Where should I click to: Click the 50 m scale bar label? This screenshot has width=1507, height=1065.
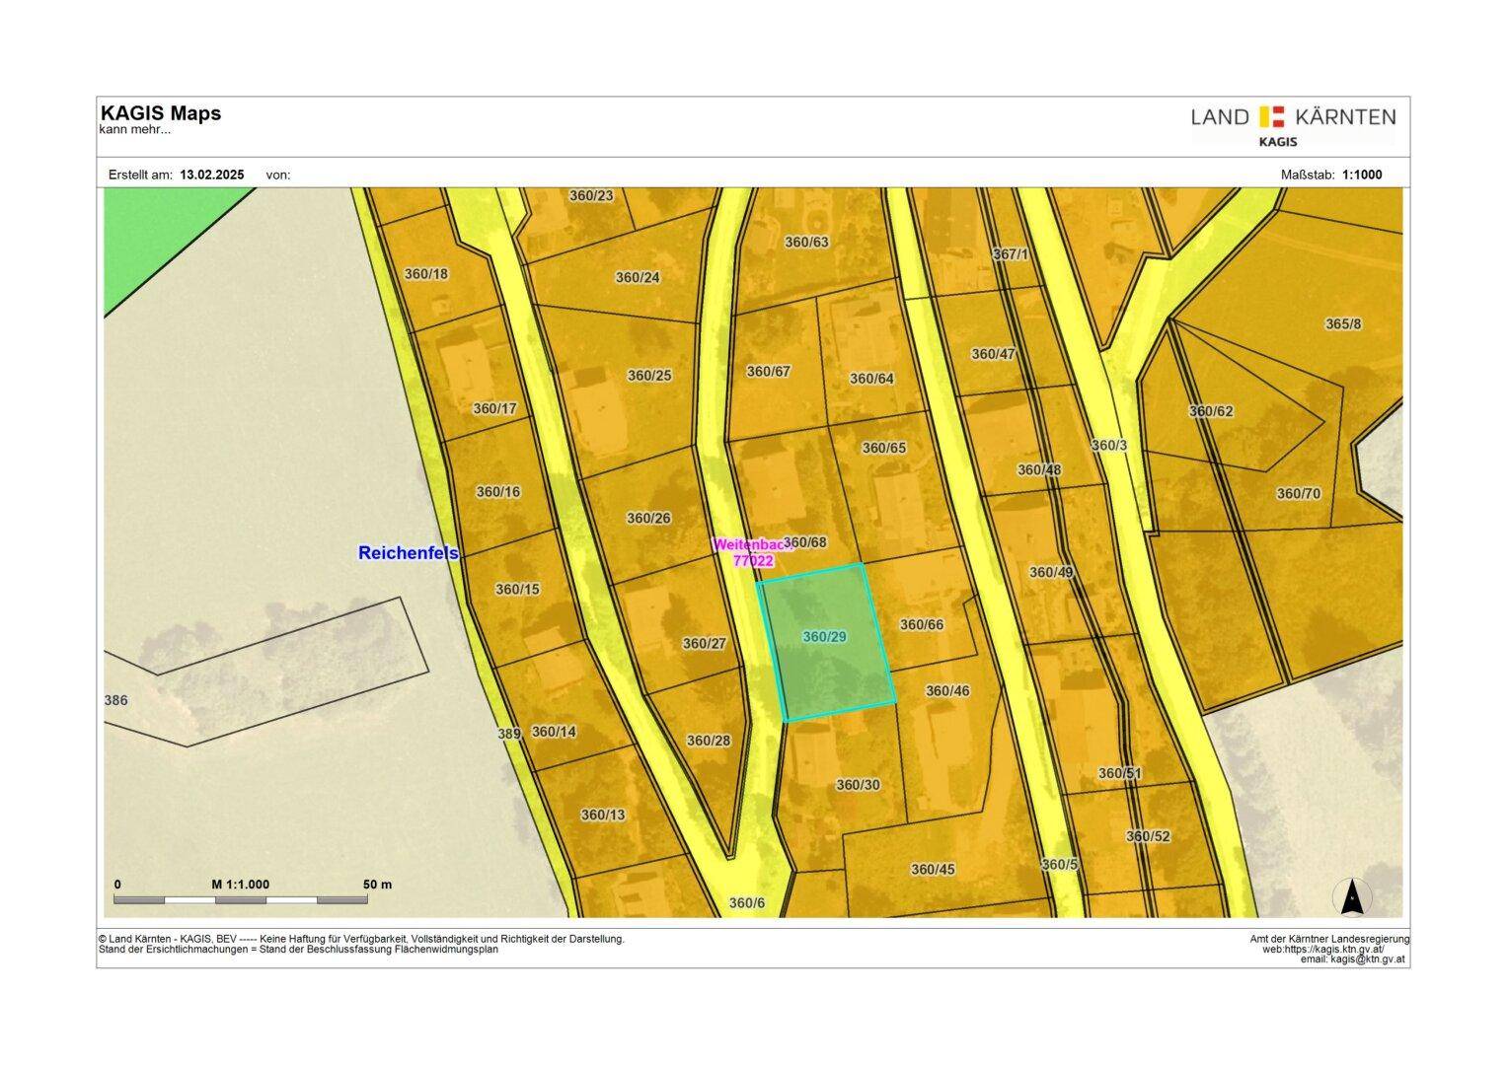point(378,885)
